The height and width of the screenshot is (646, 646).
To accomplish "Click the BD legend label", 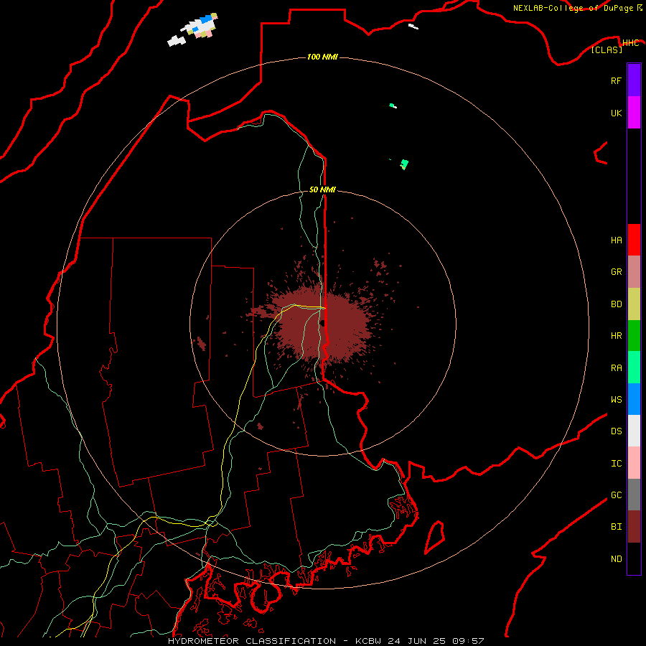I will coord(616,304).
